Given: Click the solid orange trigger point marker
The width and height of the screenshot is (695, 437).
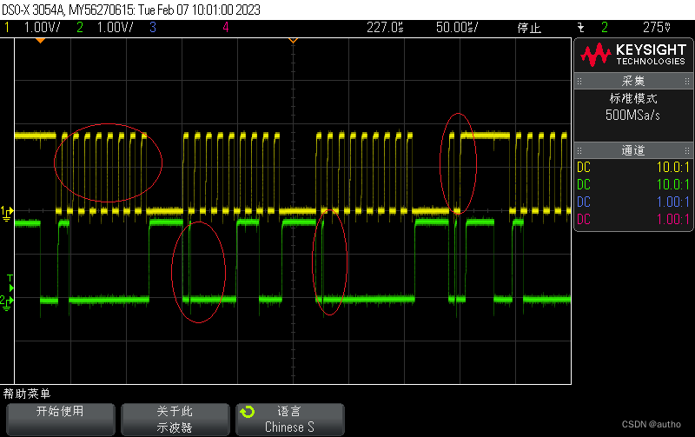Looking at the screenshot, I should (40, 41).
